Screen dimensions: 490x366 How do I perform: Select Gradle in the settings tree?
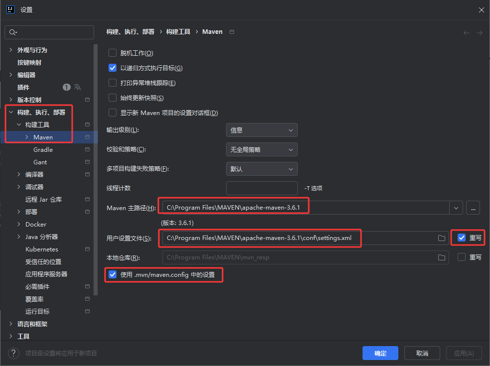tap(43, 149)
